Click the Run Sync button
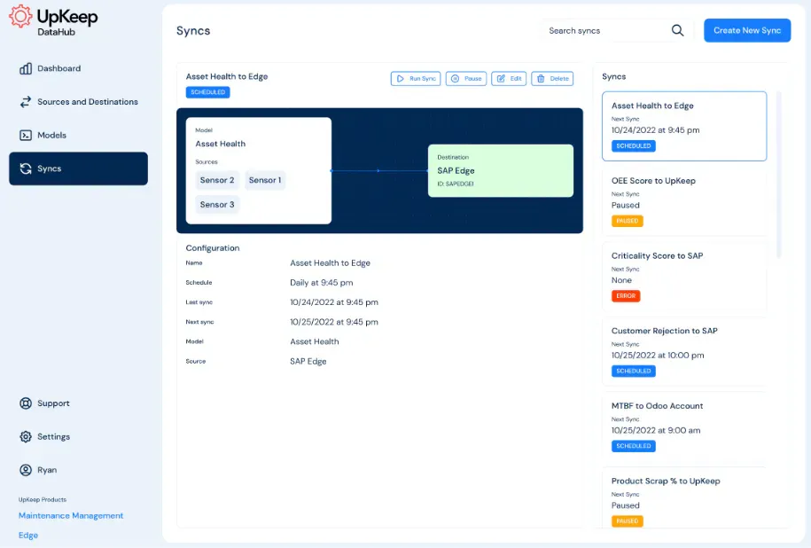The height and width of the screenshot is (548, 811). (416, 79)
